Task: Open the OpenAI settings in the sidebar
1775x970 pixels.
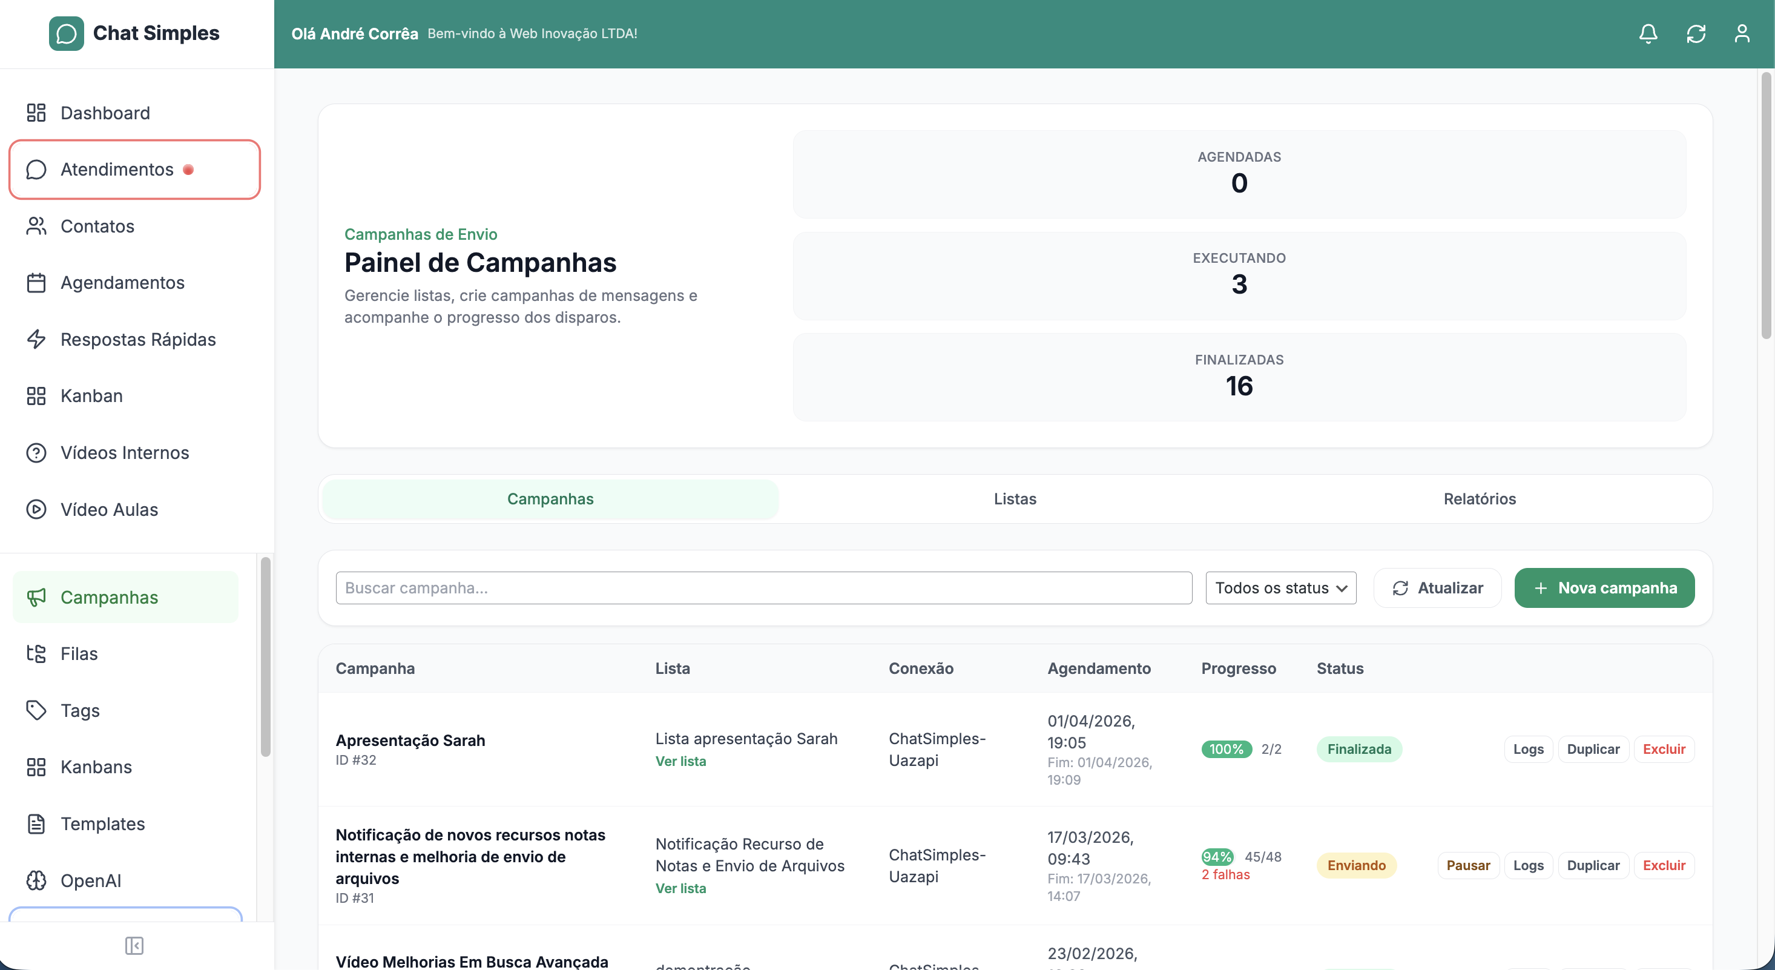Action: pyautogui.click(x=90, y=880)
